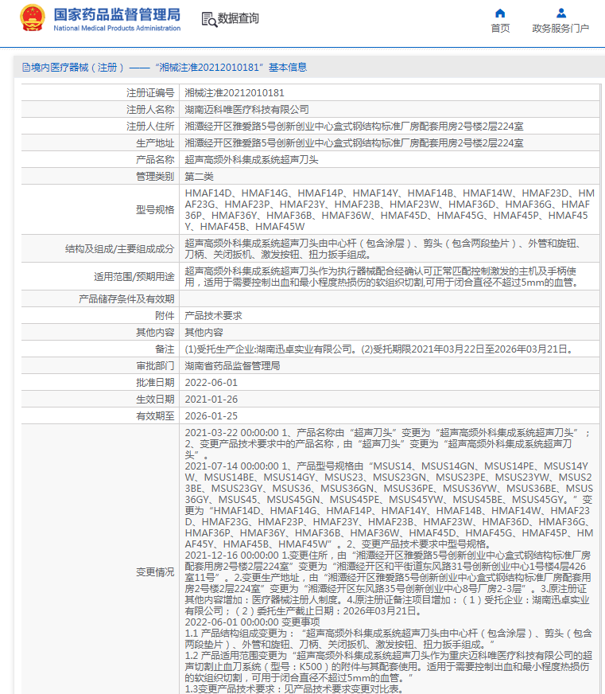Click the 变更情况 label
The width and height of the screenshot is (605, 694).
coord(155,572)
